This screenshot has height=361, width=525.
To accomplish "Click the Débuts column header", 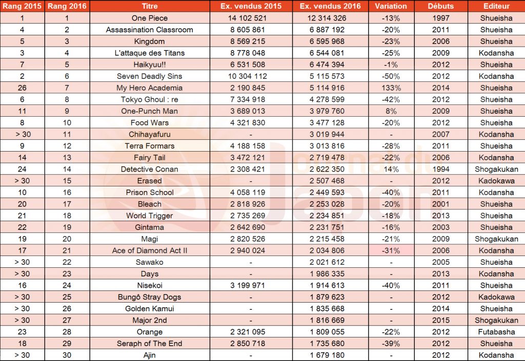I will click(x=440, y=6).
